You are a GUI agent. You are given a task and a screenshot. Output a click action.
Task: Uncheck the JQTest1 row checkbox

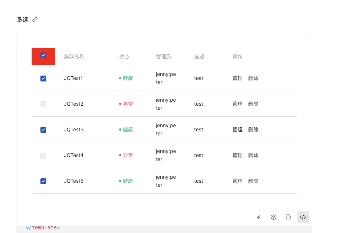tap(43, 78)
